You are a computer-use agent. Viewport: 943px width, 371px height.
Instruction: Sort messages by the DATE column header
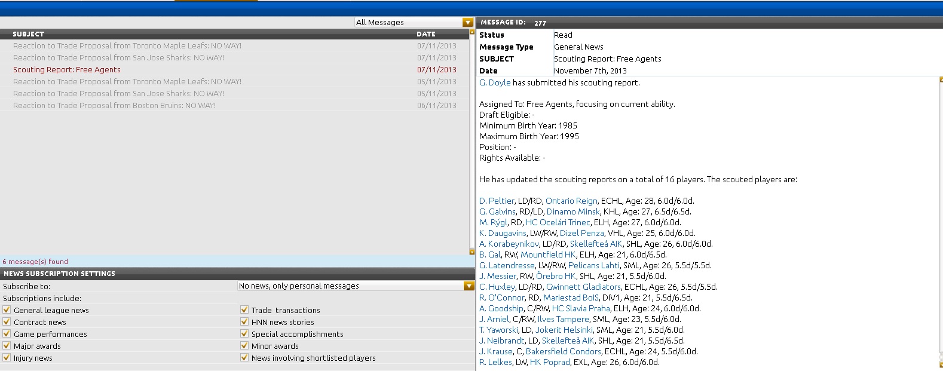click(x=425, y=34)
